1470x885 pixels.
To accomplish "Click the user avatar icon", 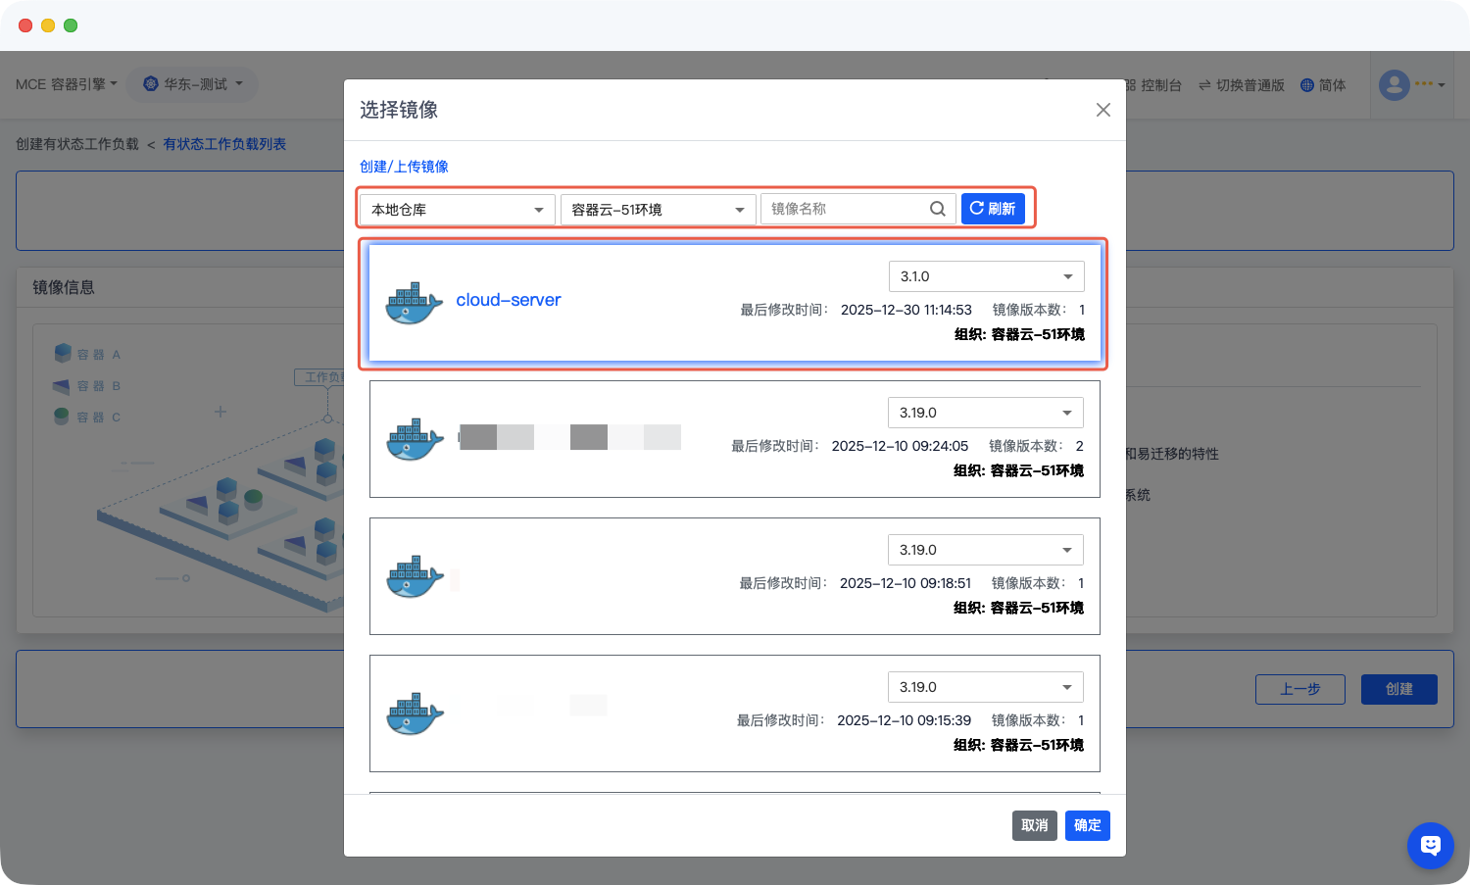I will pyautogui.click(x=1394, y=85).
